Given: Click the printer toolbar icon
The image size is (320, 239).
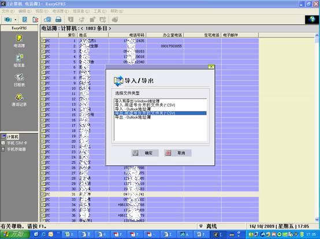Looking at the screenshot, I should click(x=58, y=20).
